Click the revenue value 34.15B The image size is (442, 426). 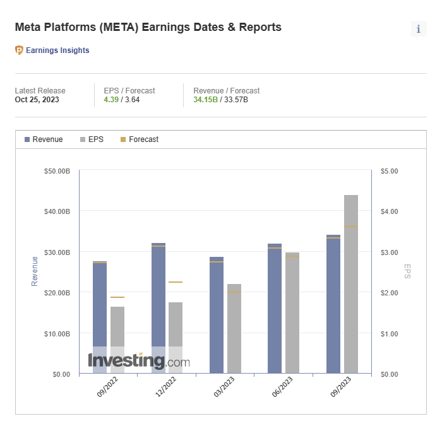click(x=205, y=100)
